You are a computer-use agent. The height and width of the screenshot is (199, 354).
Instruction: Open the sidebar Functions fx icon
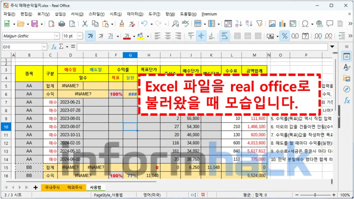tap(346, 100)
